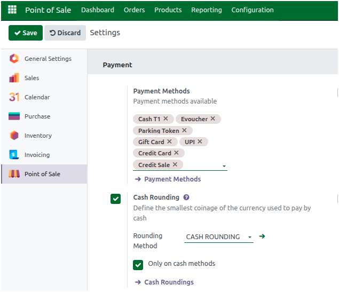This screenshot has width=339, height=292.
Task: Click the Cash Rounding help question icon
Action: [186, 198]
